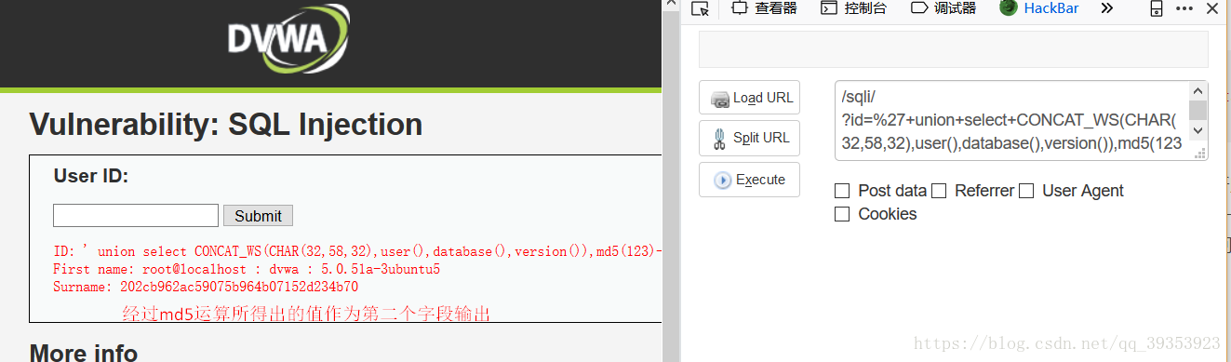Click the 'Surname: 202cb962ac59075b964b07152d234b70' line

206,287
